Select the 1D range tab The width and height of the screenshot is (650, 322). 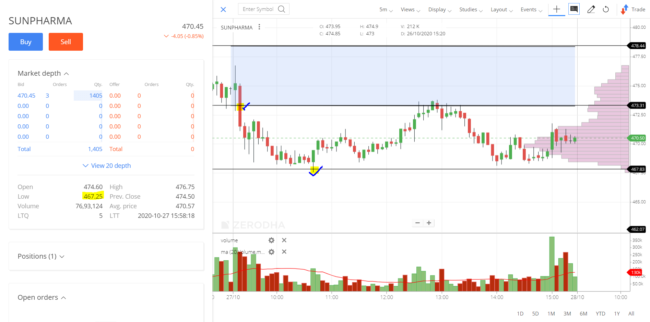pos(520,313)
